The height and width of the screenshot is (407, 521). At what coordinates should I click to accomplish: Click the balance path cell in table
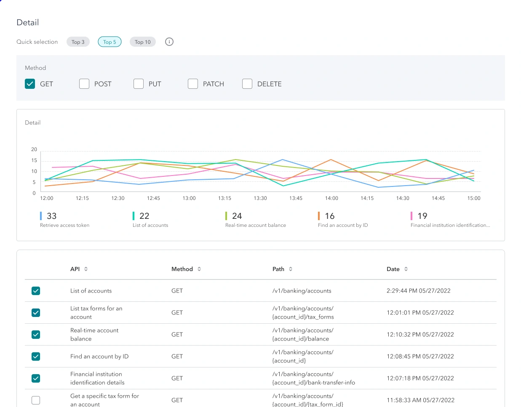click(303, 335)
